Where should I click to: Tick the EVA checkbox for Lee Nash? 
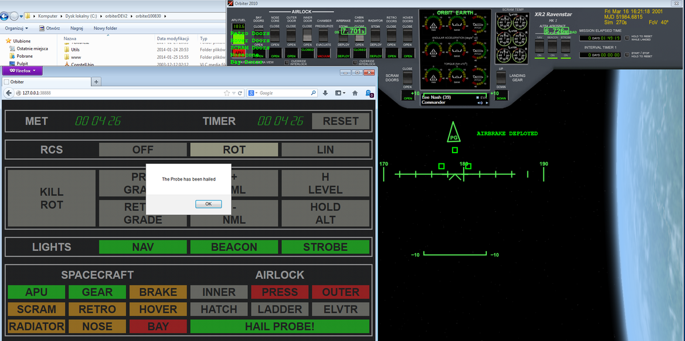coord(478,98)
